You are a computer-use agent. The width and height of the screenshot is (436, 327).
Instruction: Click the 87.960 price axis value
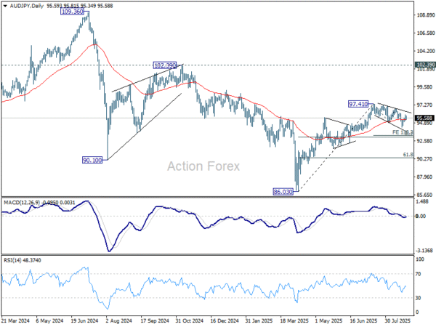[424, 177]
